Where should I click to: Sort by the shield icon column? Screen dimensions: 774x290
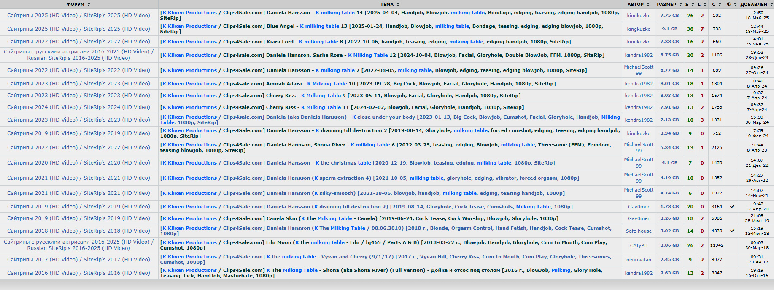coord(732,4)
